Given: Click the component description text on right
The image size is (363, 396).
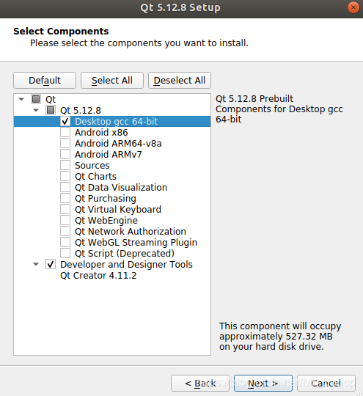Looking at the screenshot, I should 279,109.
